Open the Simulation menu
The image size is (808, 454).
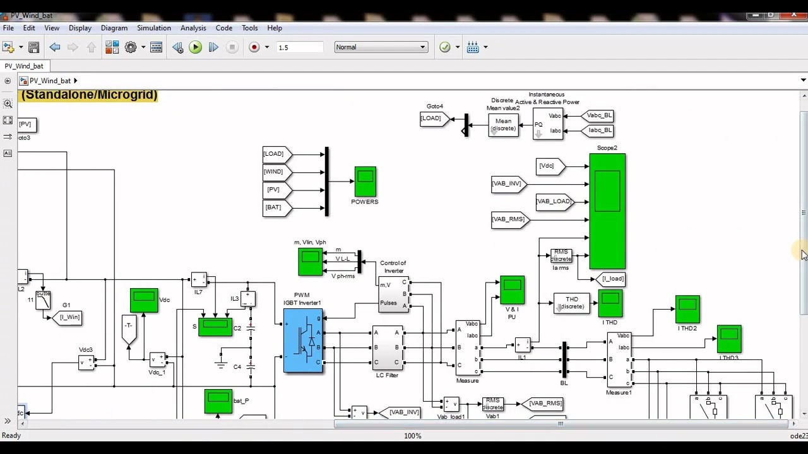click(154, 28)
